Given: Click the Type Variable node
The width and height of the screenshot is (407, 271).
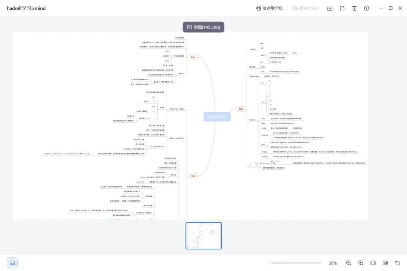Looking at the screenshot, I should pos(254,76).
